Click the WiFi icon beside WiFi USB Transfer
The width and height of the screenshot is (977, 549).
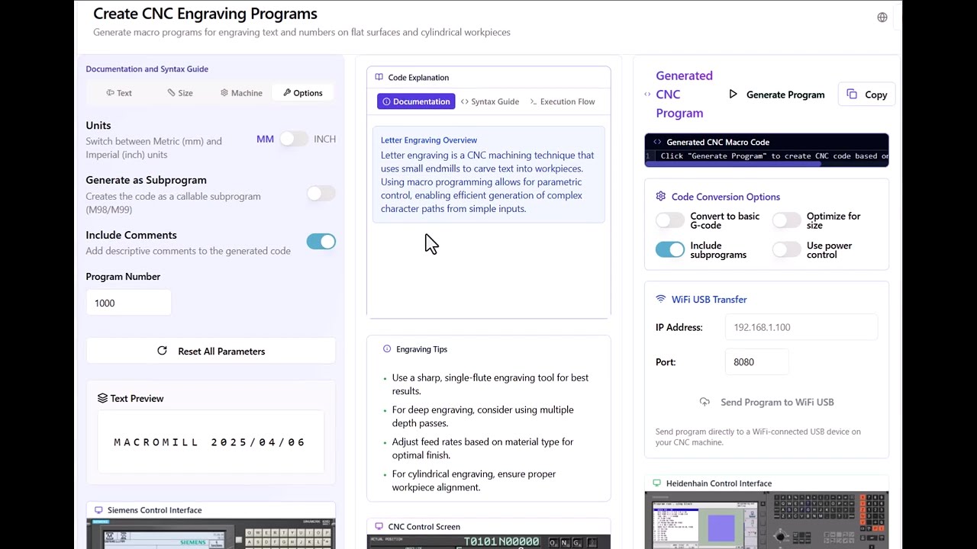pos(660,300)
